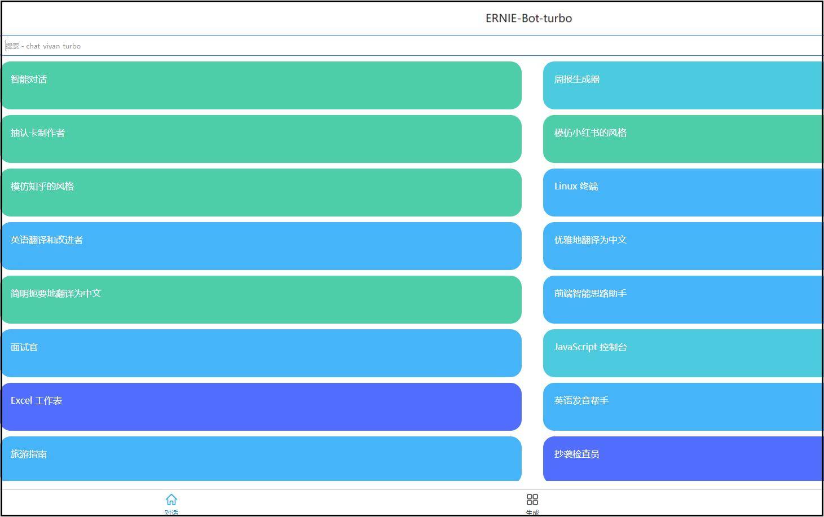This screenshot has height=517, width=824.
Task: Pick the 英语发音帮手 card
Action: pos(682,406)
